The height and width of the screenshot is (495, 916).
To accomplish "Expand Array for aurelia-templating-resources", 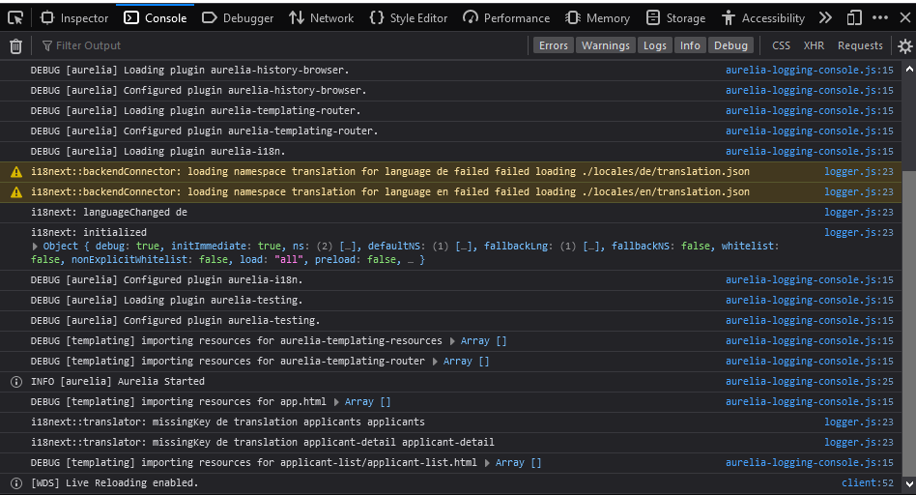I will 452,340.
